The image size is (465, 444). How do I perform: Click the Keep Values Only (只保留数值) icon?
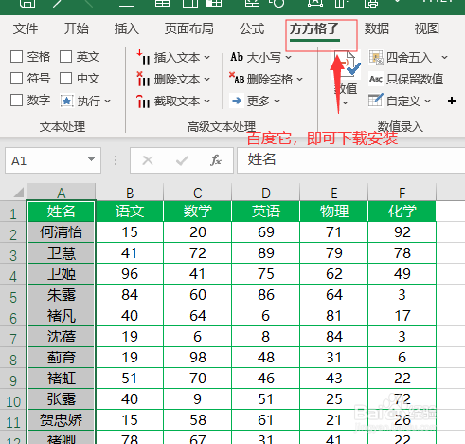click(376, 79)
